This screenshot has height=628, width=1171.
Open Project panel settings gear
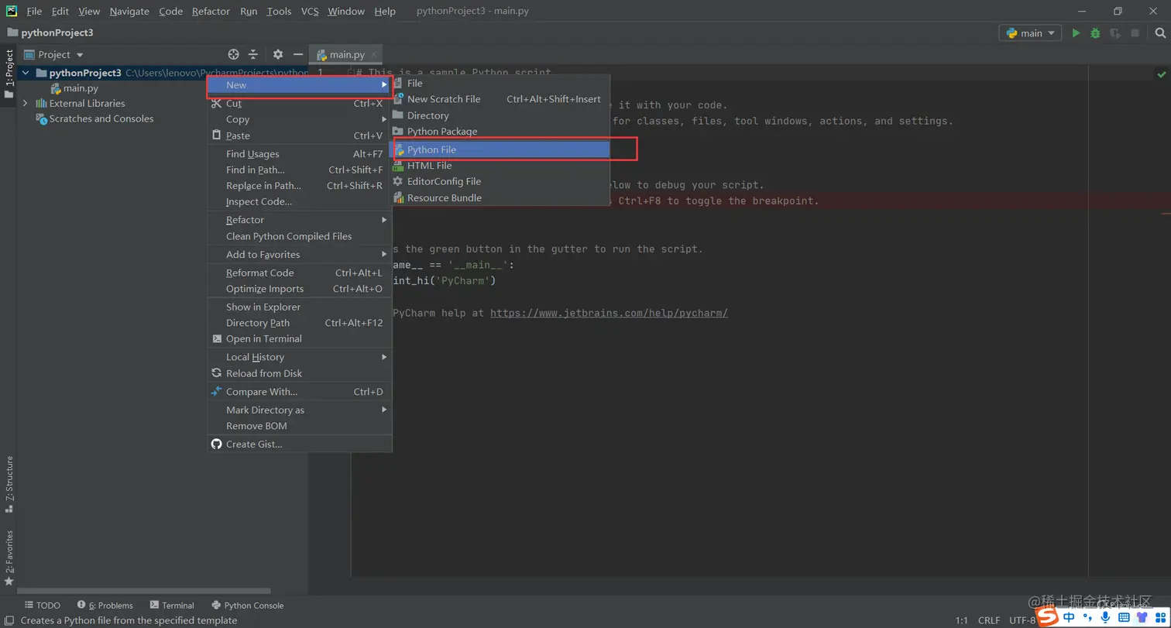(x=278, y=54)
